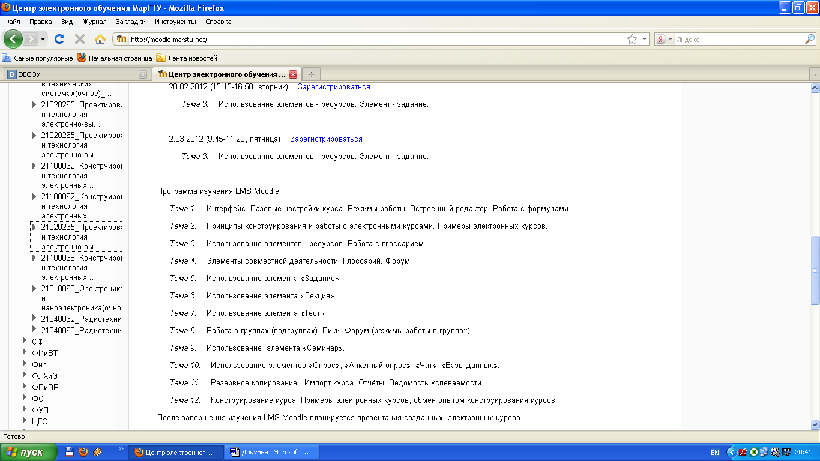
Task: Open the address bar URL dropdown
Action: point(645,39)
